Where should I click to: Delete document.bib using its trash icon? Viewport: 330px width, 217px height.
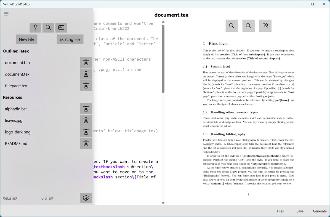(x=86, y=62)
